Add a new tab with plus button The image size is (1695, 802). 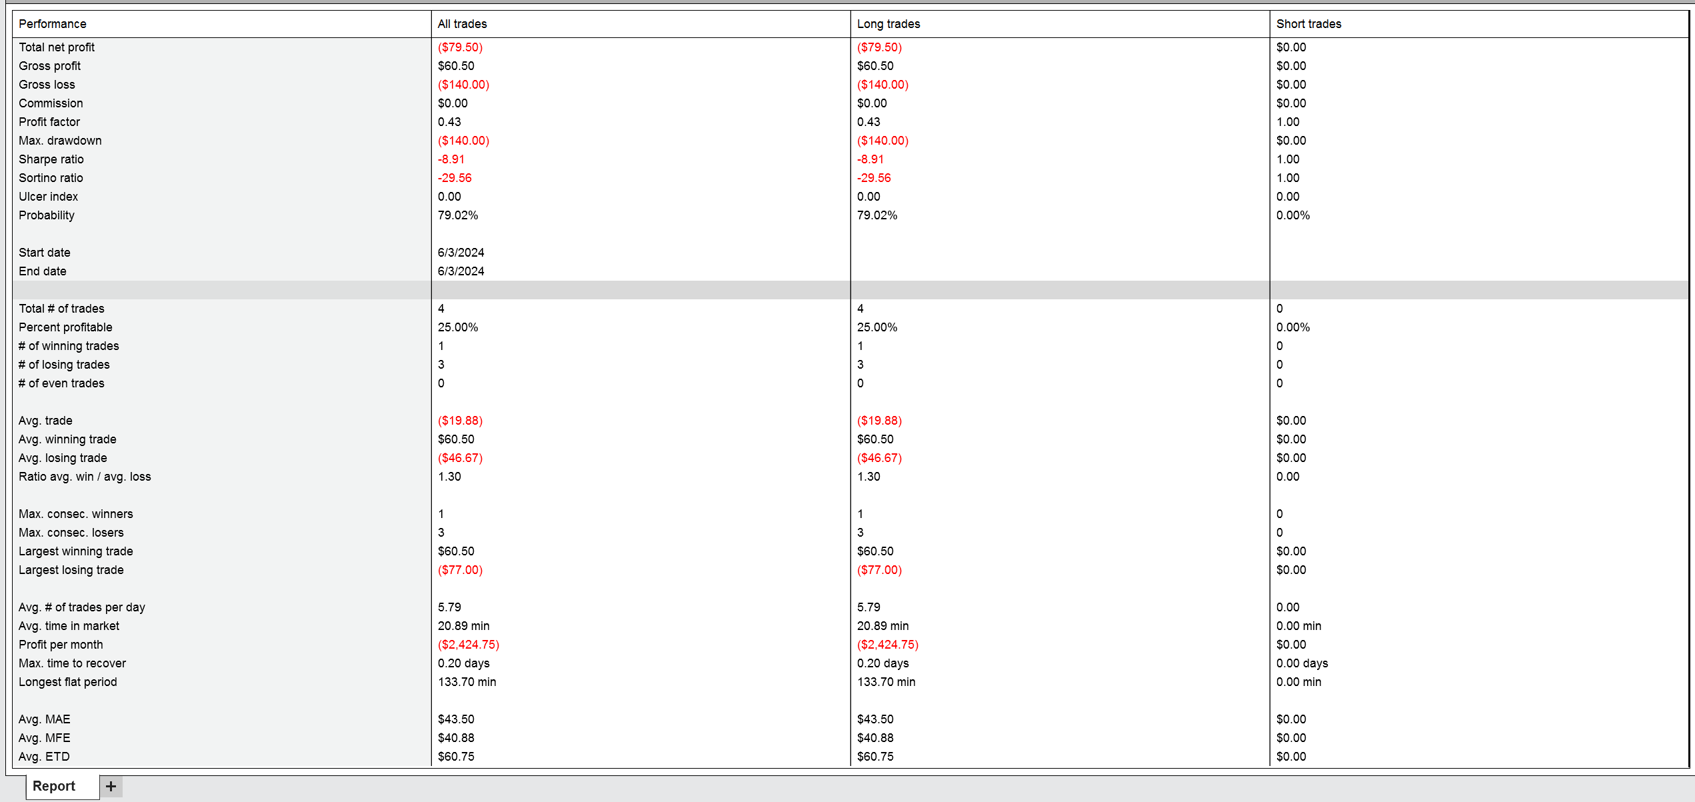(x=111, y=787)
